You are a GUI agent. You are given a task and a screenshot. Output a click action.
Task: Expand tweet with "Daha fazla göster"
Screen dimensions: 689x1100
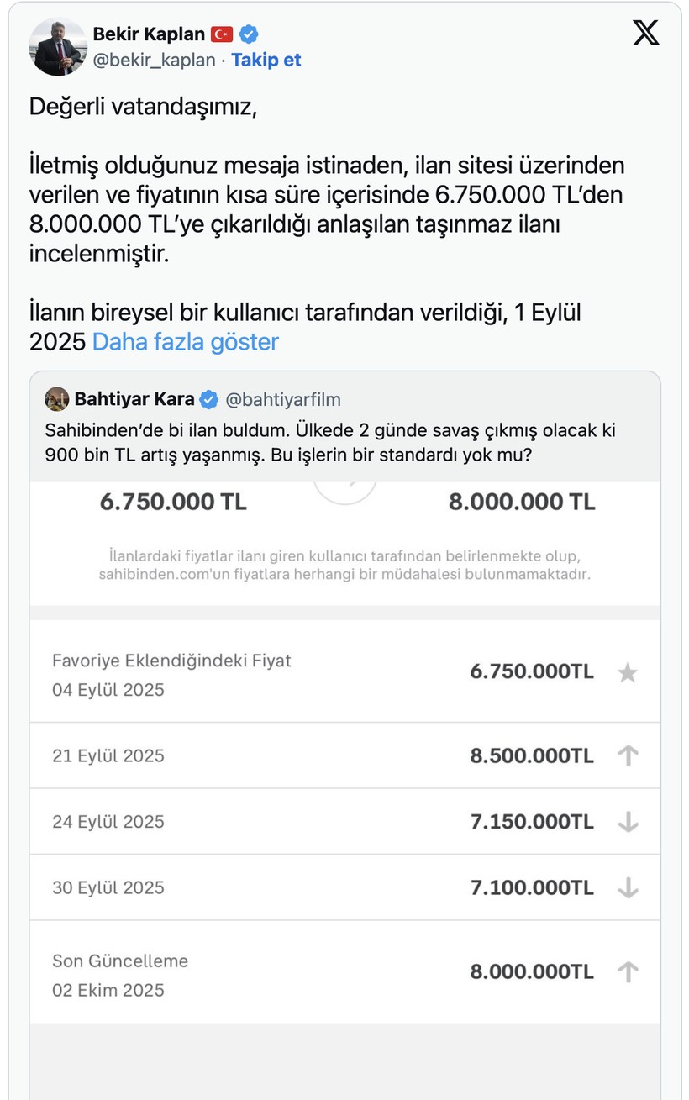pos(185,342)
